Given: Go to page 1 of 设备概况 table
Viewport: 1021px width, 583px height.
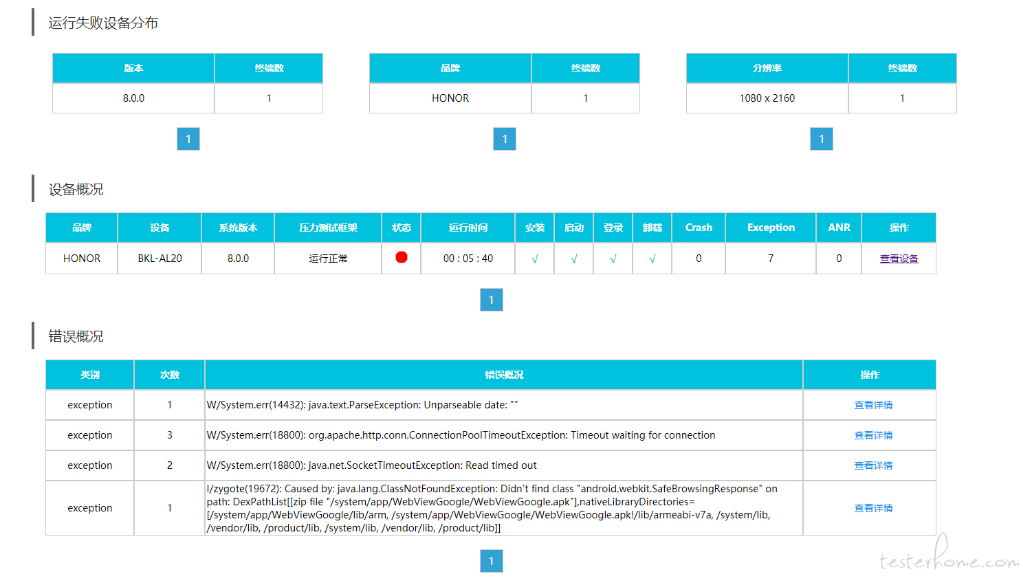Looking at the screenshot, I should point(492,300).
